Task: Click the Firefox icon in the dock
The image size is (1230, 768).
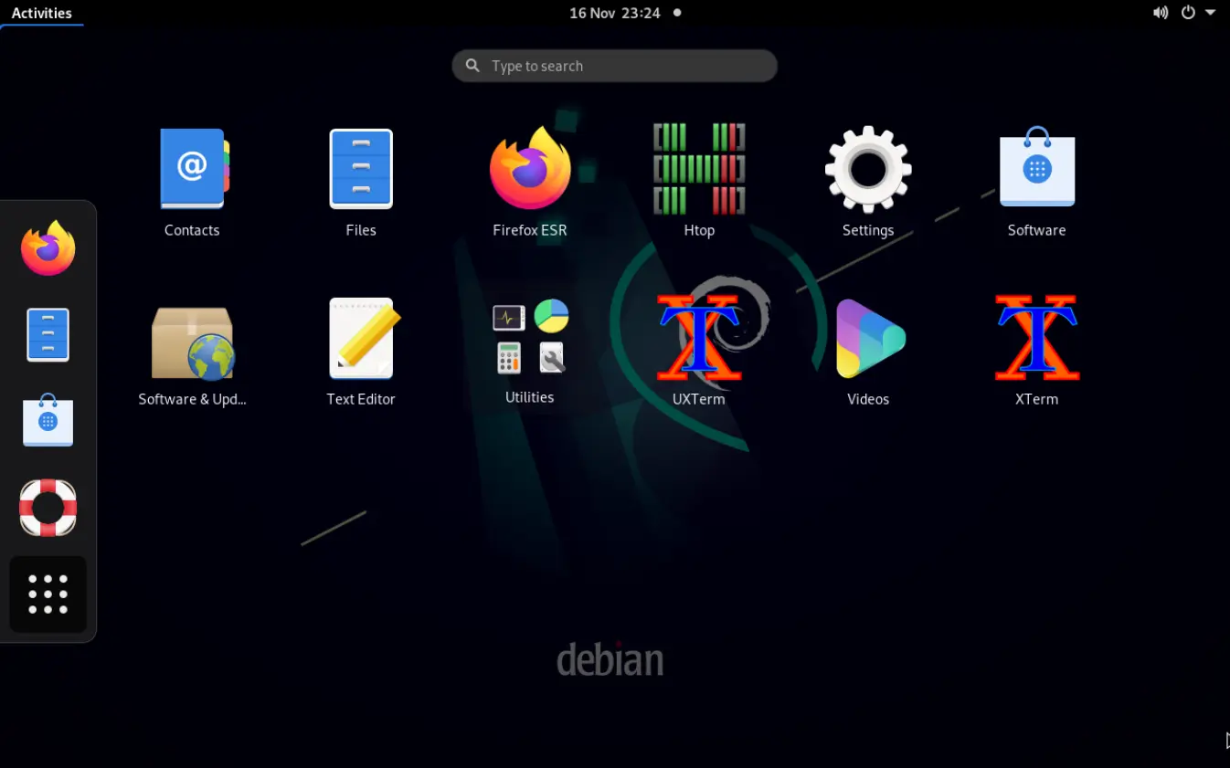Action: [48, 247]
